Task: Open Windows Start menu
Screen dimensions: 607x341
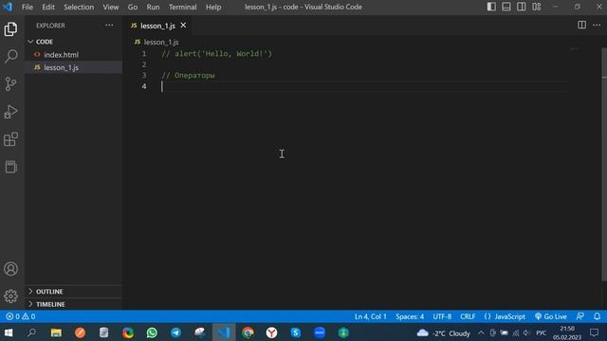Action: pyautogui.click(x=9, y=332)
